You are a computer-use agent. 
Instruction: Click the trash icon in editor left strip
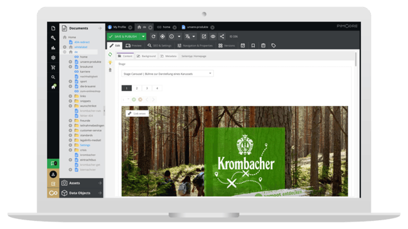110,70
